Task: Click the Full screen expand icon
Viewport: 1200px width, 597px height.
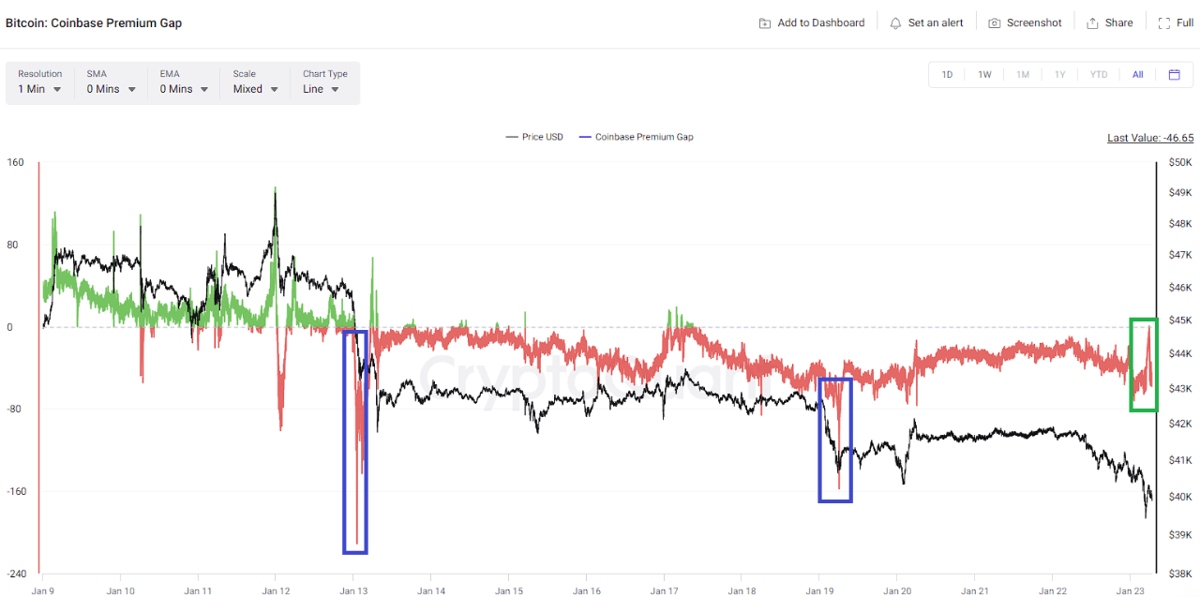Action: tap(1163, 23)
